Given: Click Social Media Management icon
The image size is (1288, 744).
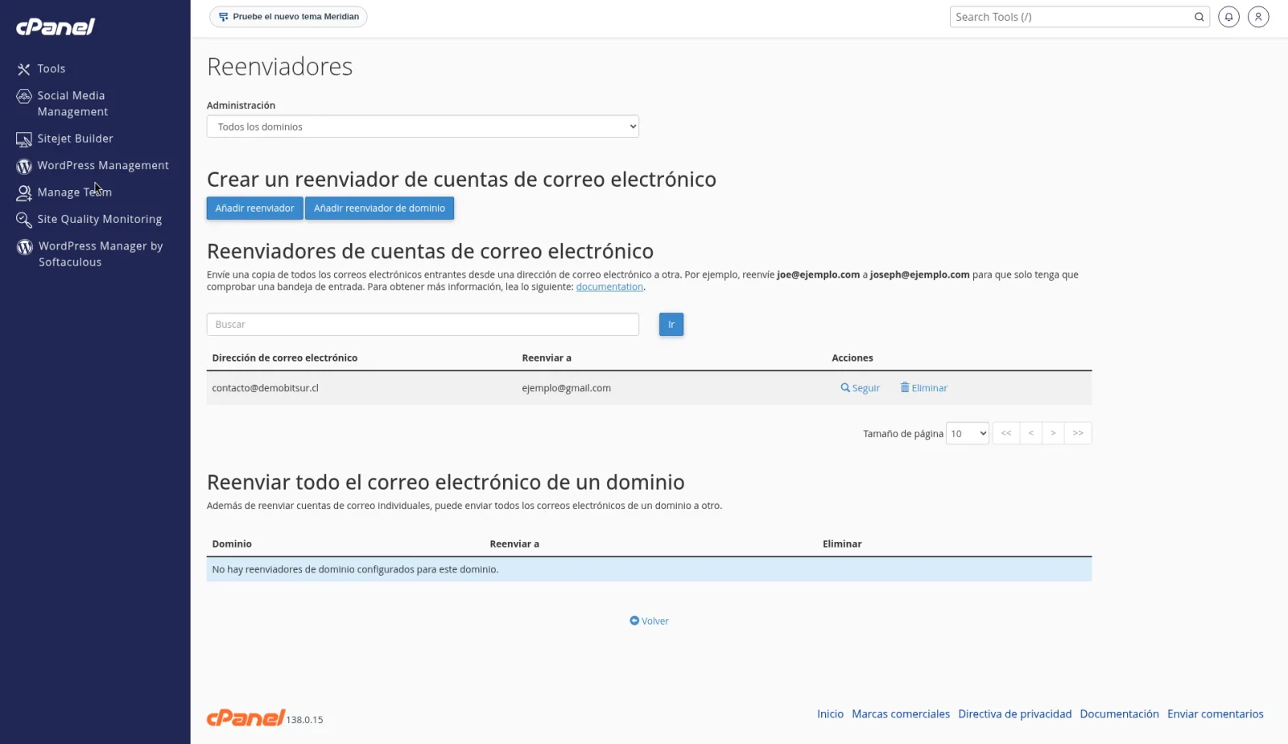Looking at the screenshot, I should (24, 97).
